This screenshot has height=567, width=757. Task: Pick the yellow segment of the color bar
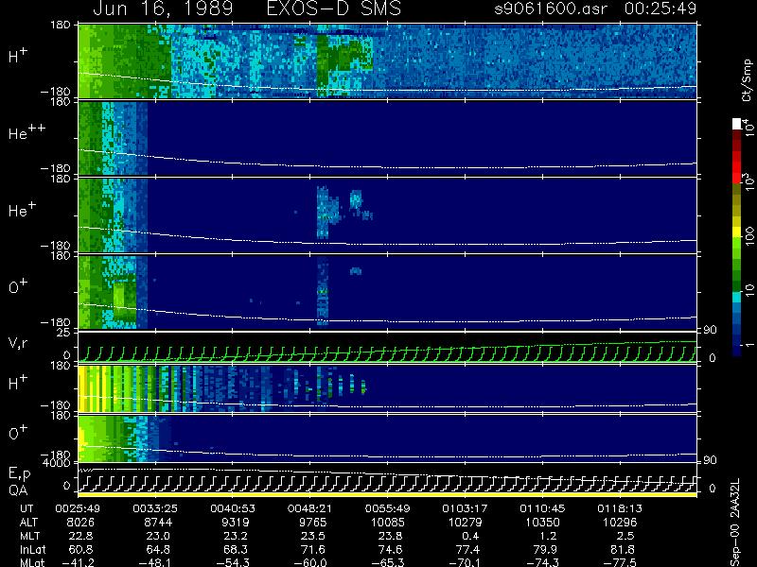pos(737,232)
